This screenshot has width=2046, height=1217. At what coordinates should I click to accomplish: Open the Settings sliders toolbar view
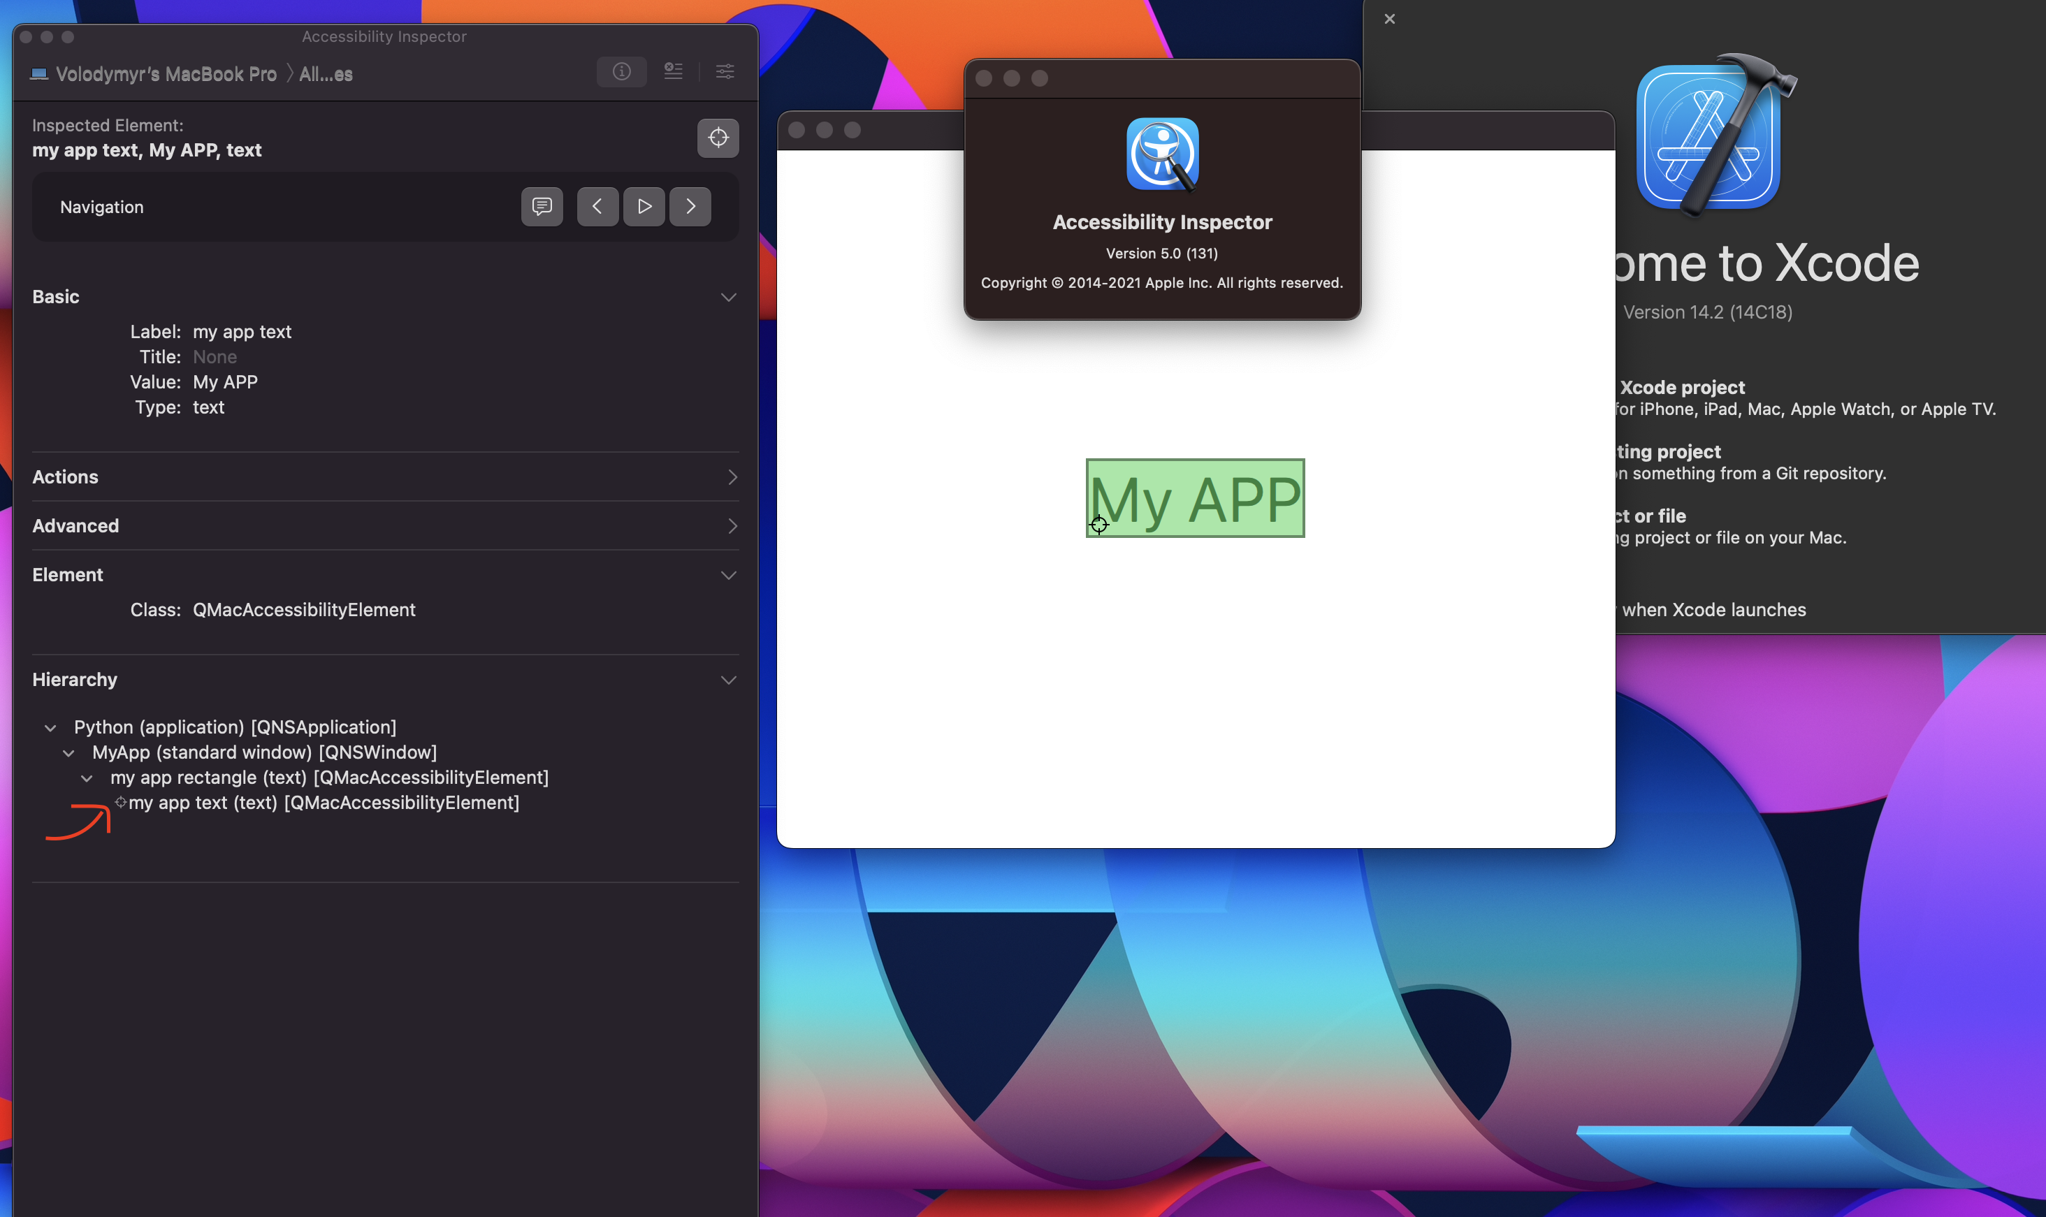[x=725, y=72]
